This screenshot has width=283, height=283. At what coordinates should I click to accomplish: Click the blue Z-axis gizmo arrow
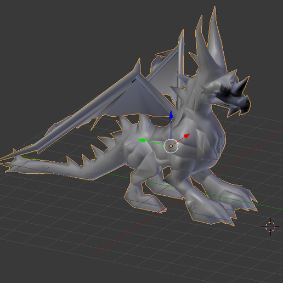(x=171, y=115)
